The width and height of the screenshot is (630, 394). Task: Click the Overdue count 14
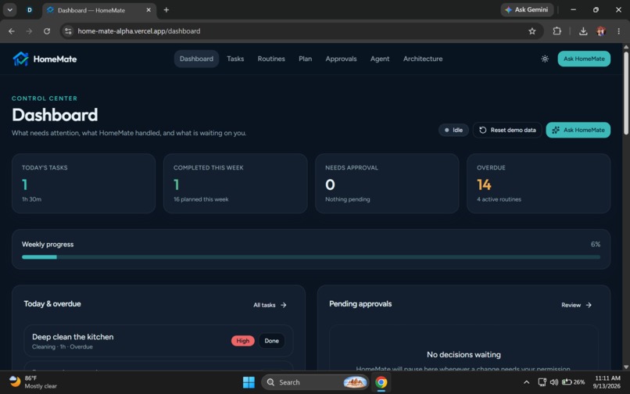pos(484,185)
